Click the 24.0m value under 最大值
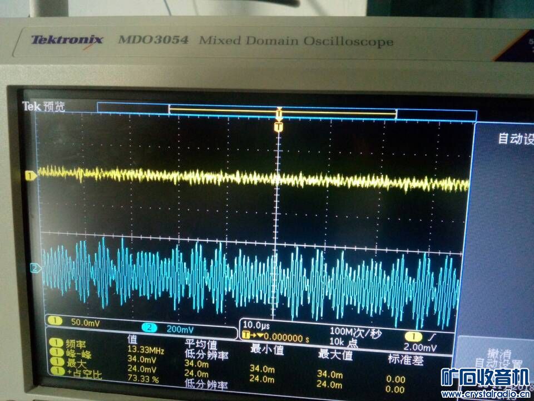534x401 pixels. (x=329, y=385)
